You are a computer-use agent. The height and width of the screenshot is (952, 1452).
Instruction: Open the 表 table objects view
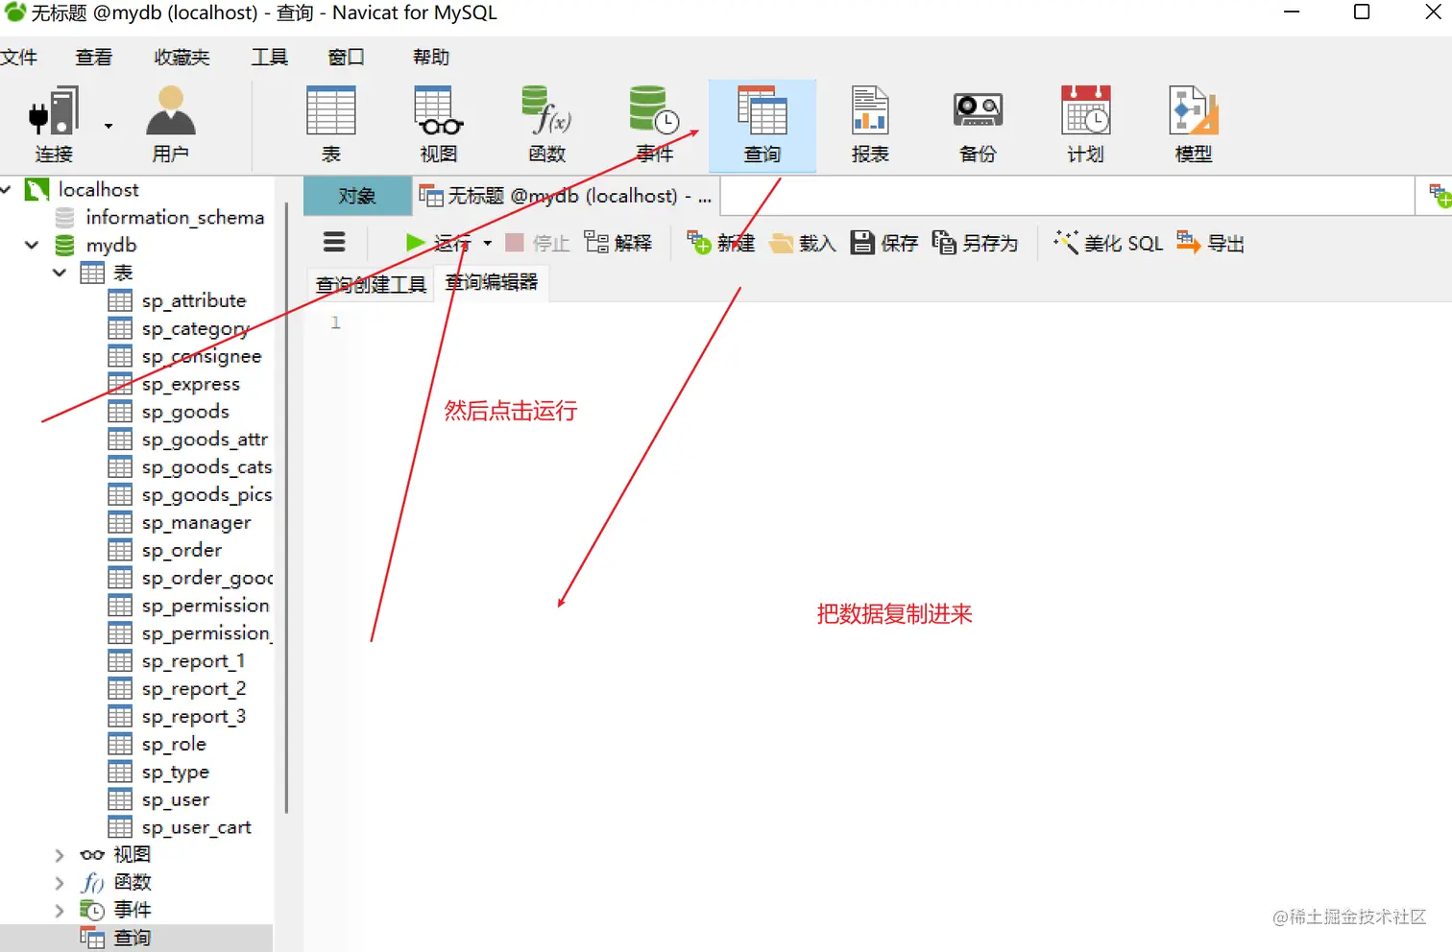[x=330, y=125]
